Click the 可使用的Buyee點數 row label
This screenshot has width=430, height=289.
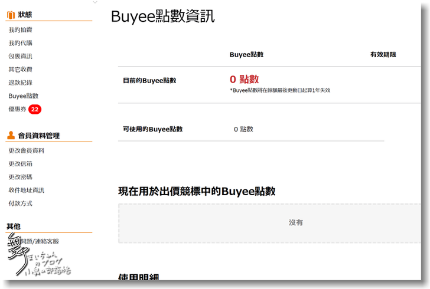(x=153, y=129)
